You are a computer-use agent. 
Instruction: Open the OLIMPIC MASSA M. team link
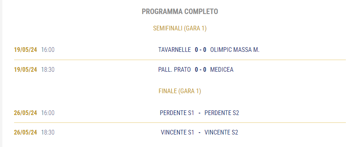[235, 50]
